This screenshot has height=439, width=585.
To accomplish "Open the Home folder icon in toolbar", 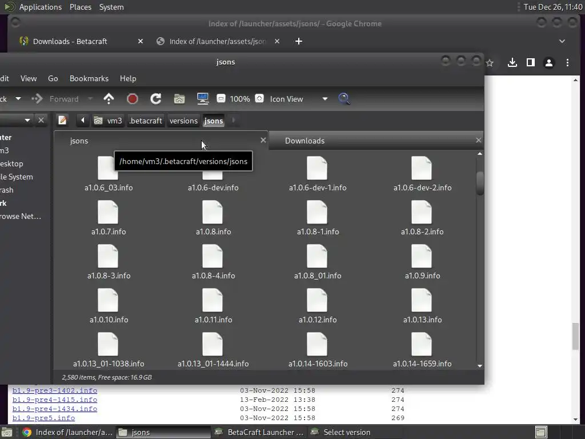I will coord(179,99).
